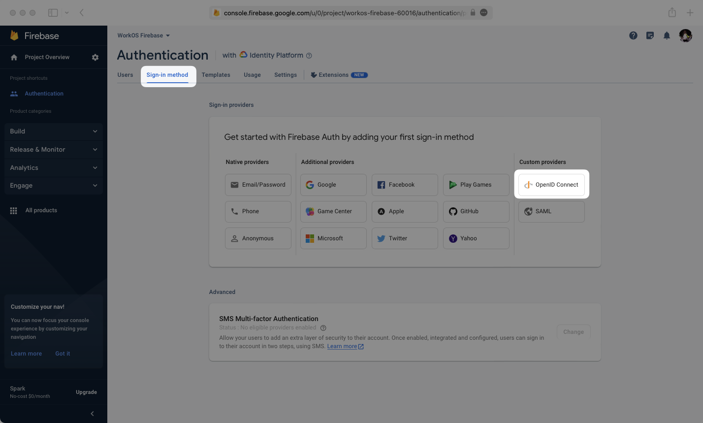The image size is (703, 423).
Task: Select OpenID Connect provider
Action: 551,185
